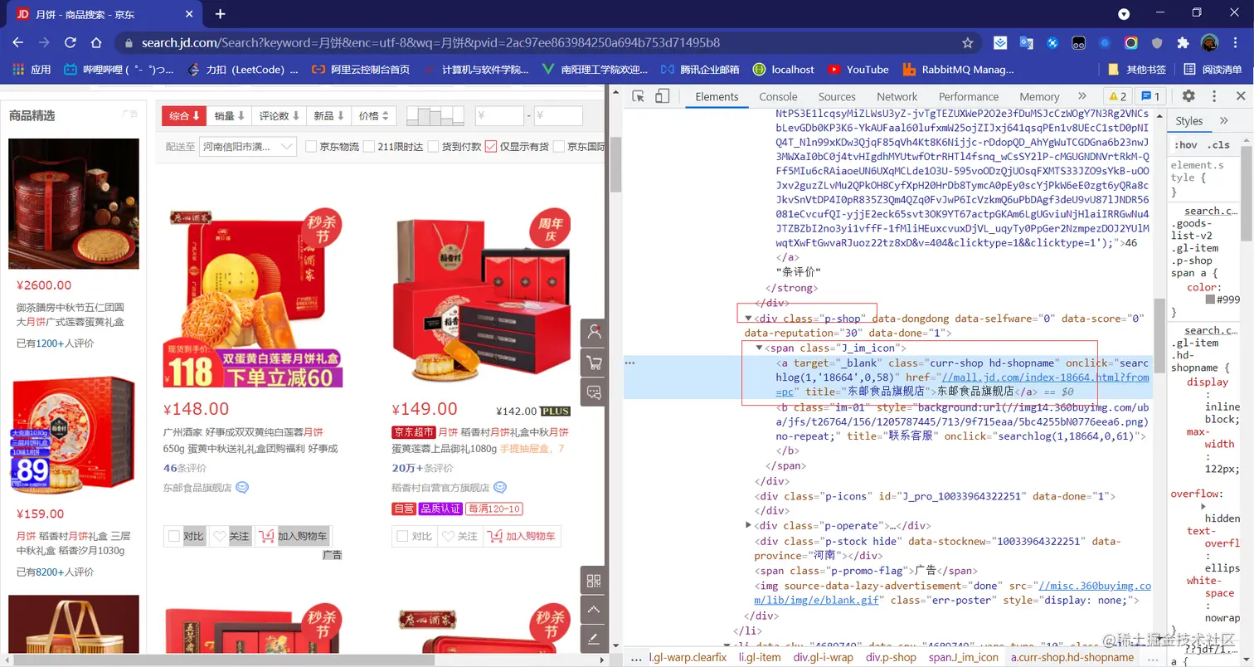Open DevTools settings gear
The image size is (1254, 667).
(x=1188, y=96)
